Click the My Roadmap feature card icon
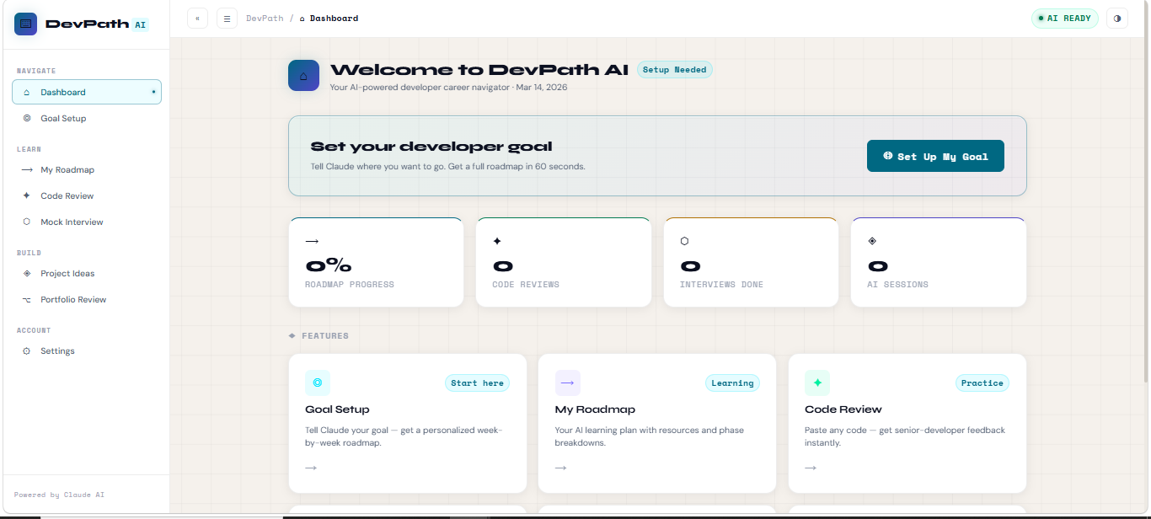This screenshot has height=519, width=1151. coord(568,383)
